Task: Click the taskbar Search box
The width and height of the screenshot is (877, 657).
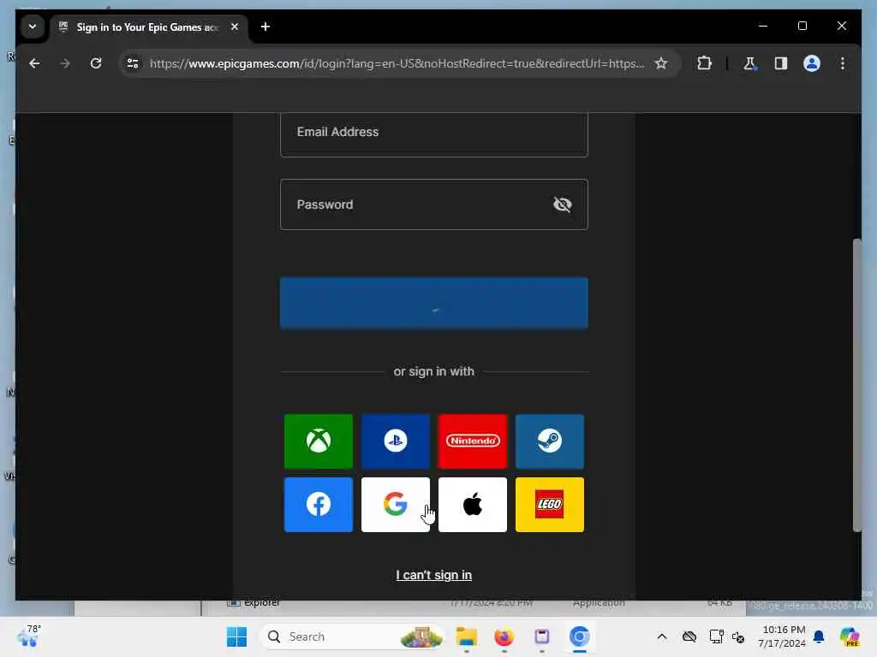Action: (x=352, y=636)
